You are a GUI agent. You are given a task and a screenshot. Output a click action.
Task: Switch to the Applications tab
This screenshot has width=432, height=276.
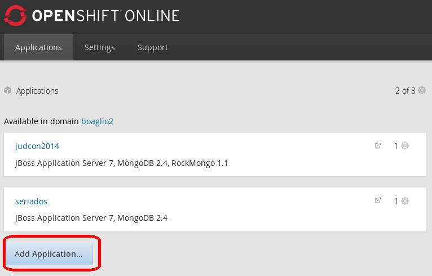(38, 47)
